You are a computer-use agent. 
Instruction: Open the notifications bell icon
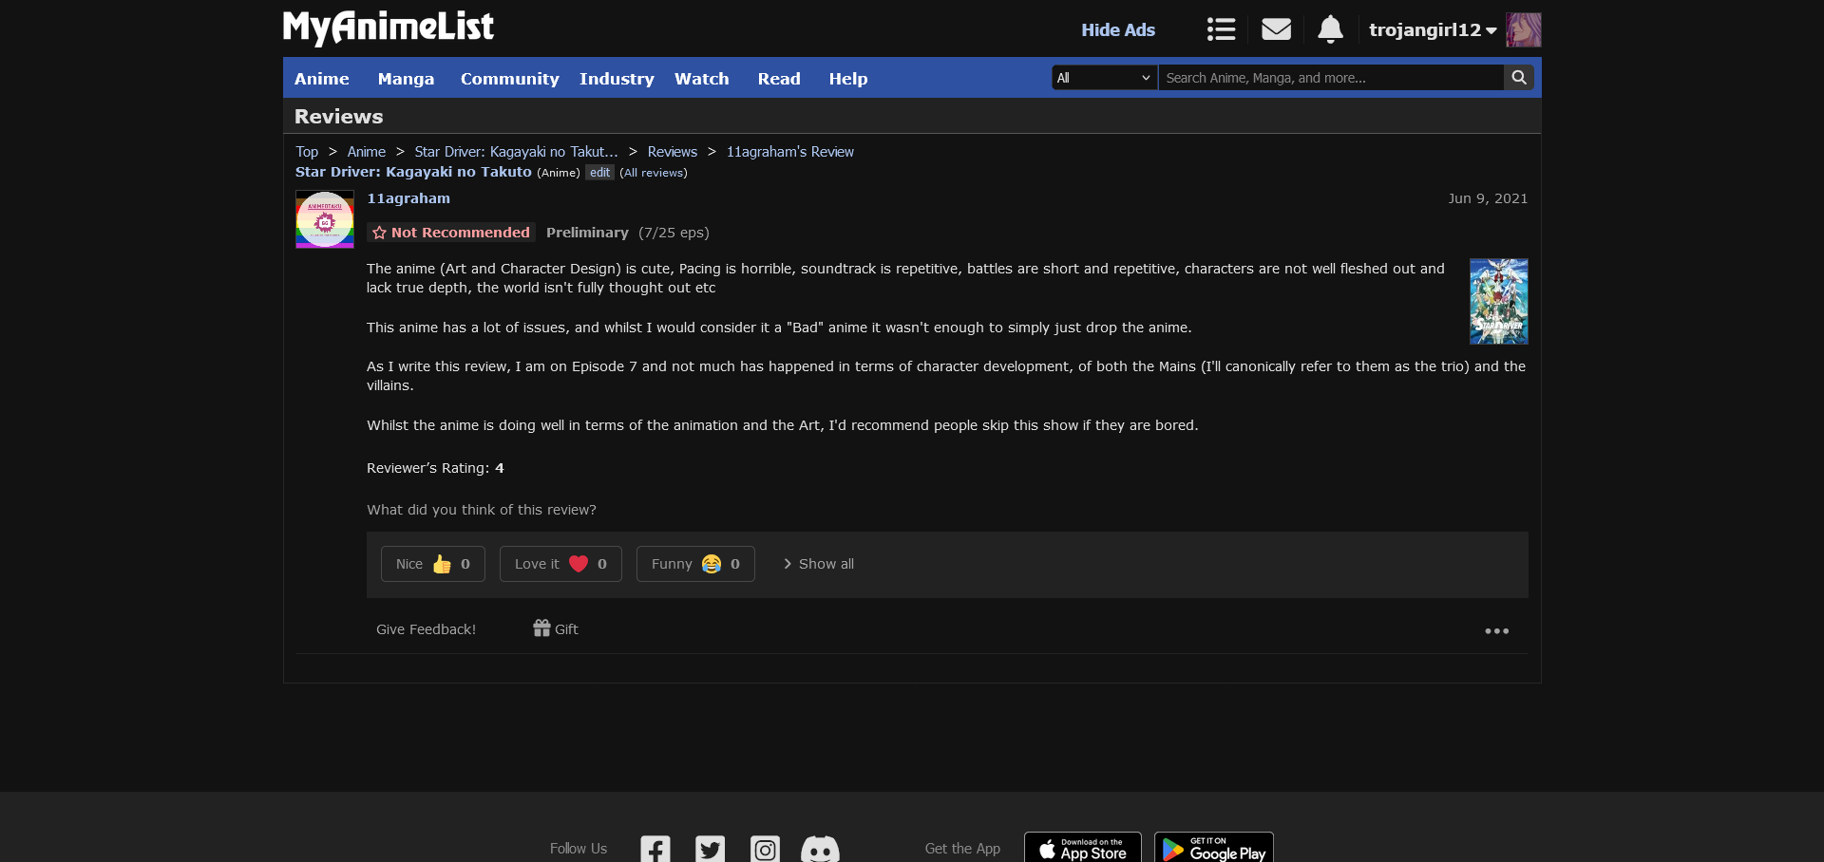click(1330, 29)
